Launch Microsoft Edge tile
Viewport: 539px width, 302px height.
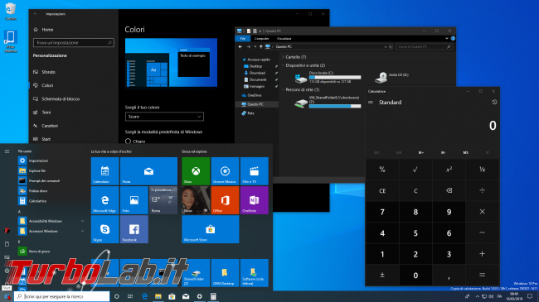click(x=104, y=200)
